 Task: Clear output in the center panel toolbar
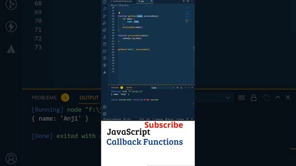tap(178, 88)
